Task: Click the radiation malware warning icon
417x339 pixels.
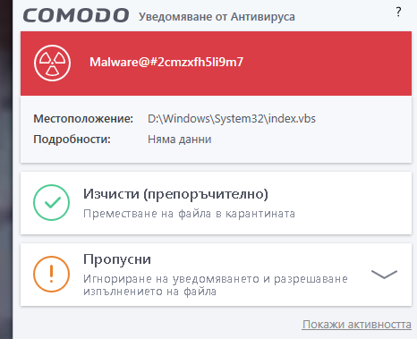Action: 52,63
